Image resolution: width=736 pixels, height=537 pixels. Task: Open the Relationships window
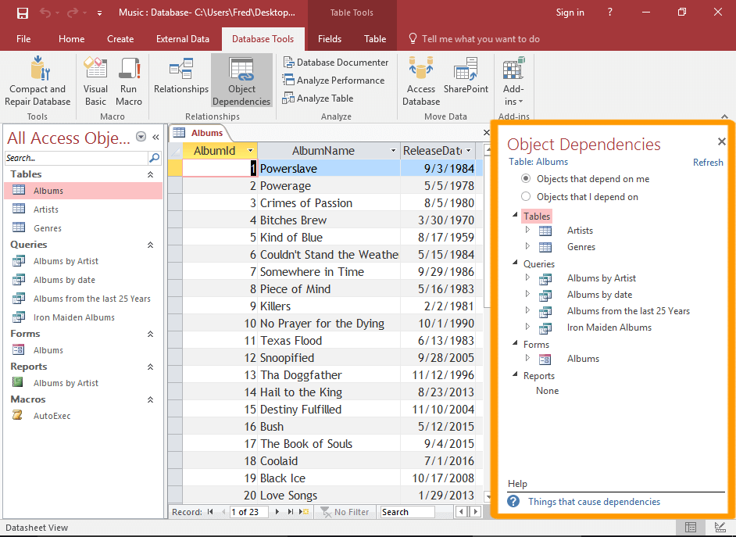coord(181,77)
